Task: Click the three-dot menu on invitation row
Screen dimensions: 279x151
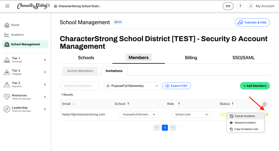Action: [267, 114]
